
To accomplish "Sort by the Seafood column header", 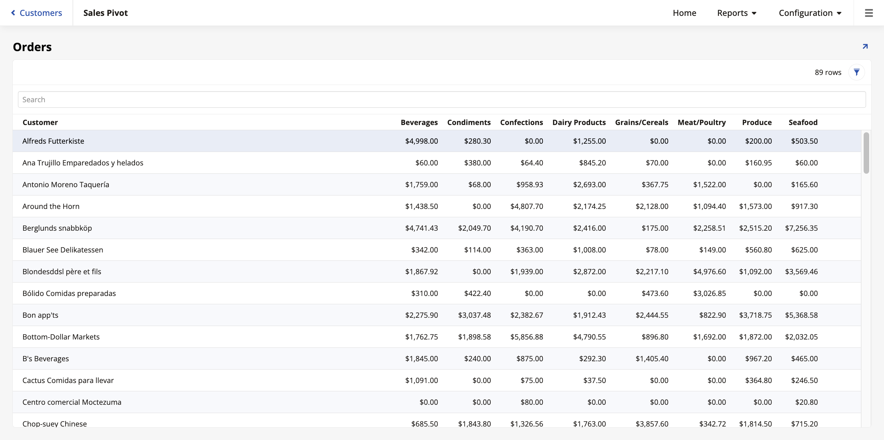I will coord(803,122).
